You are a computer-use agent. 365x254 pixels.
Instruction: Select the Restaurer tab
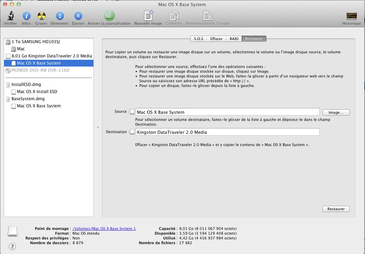[254, 39]
